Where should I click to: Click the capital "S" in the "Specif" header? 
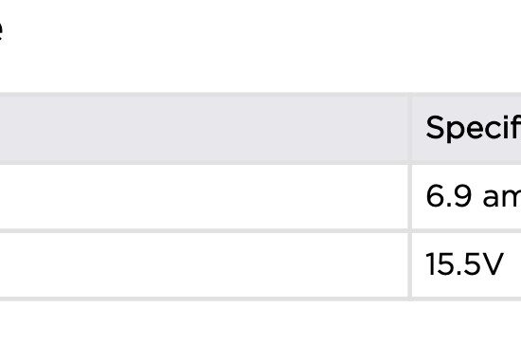[x=435, y=128]
